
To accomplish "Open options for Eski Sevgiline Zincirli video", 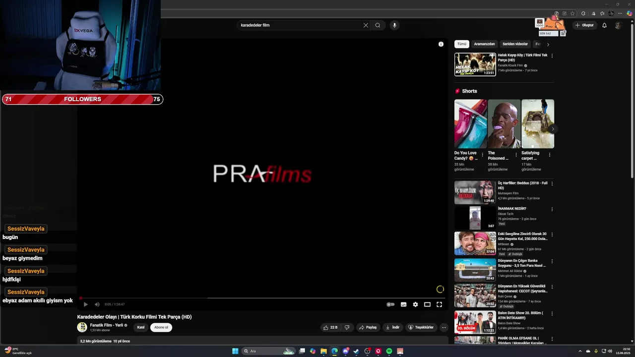I will tap(552, 235).
